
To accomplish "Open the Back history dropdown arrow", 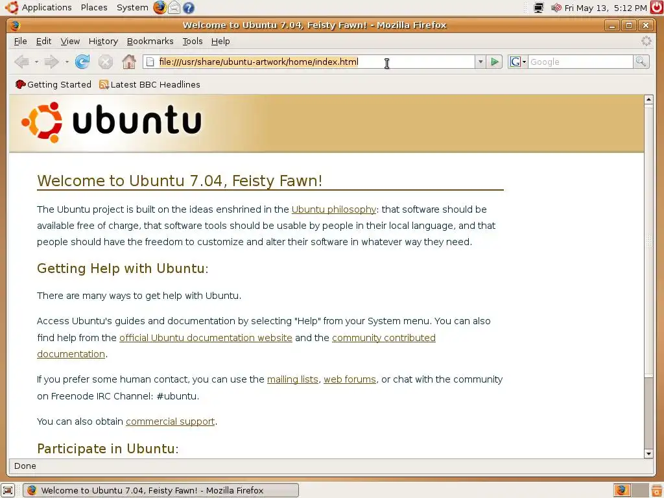I will (x=36, y=62).
